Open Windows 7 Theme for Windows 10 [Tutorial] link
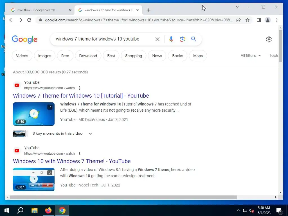This screenshot has height=216, width=288. point(81,96)
